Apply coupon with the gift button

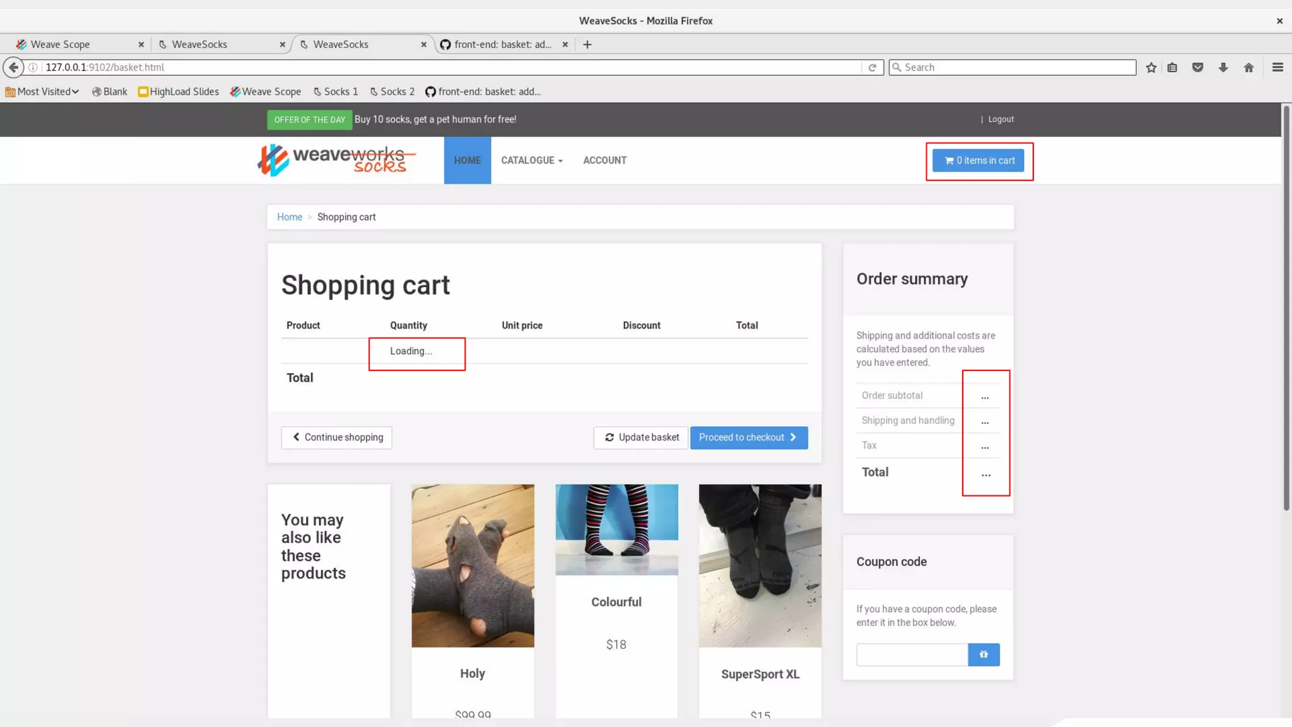click(983, 654)
